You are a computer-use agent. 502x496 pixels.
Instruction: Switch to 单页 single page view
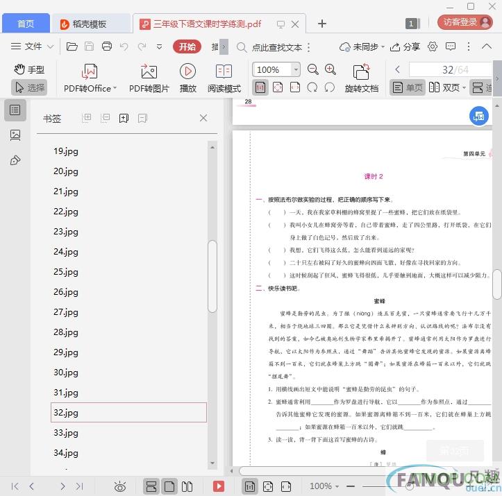click(x=407, y=87)
